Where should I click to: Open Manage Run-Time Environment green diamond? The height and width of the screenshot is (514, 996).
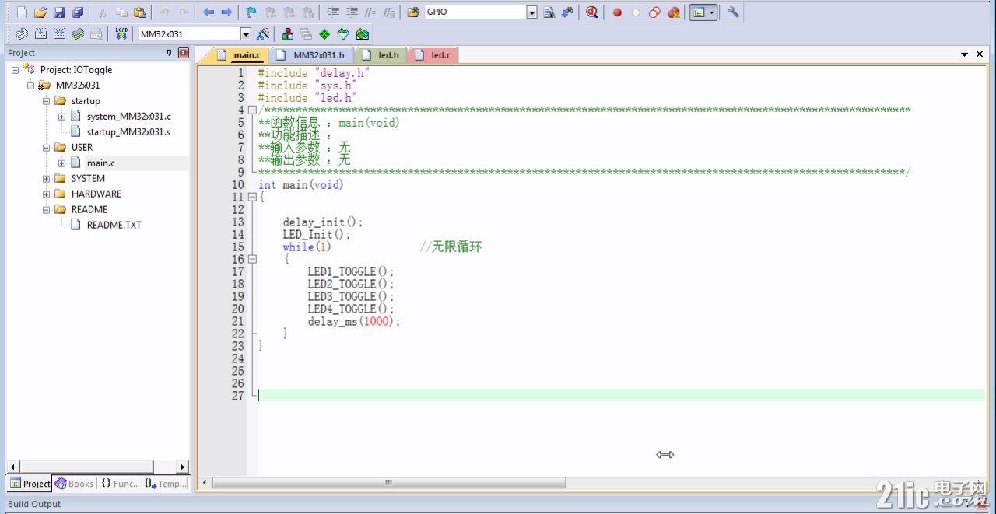point(324,34)
